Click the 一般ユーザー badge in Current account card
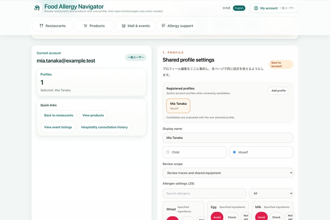 pyautogui.click(x=136, y=57)
